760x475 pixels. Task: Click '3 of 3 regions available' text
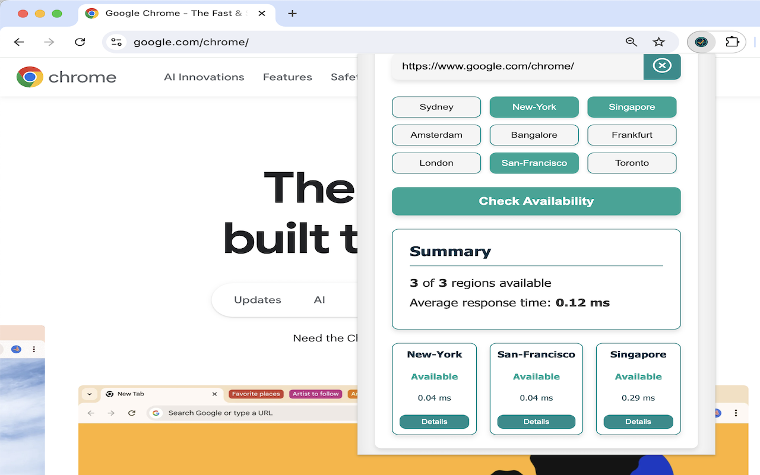(480, 283)
